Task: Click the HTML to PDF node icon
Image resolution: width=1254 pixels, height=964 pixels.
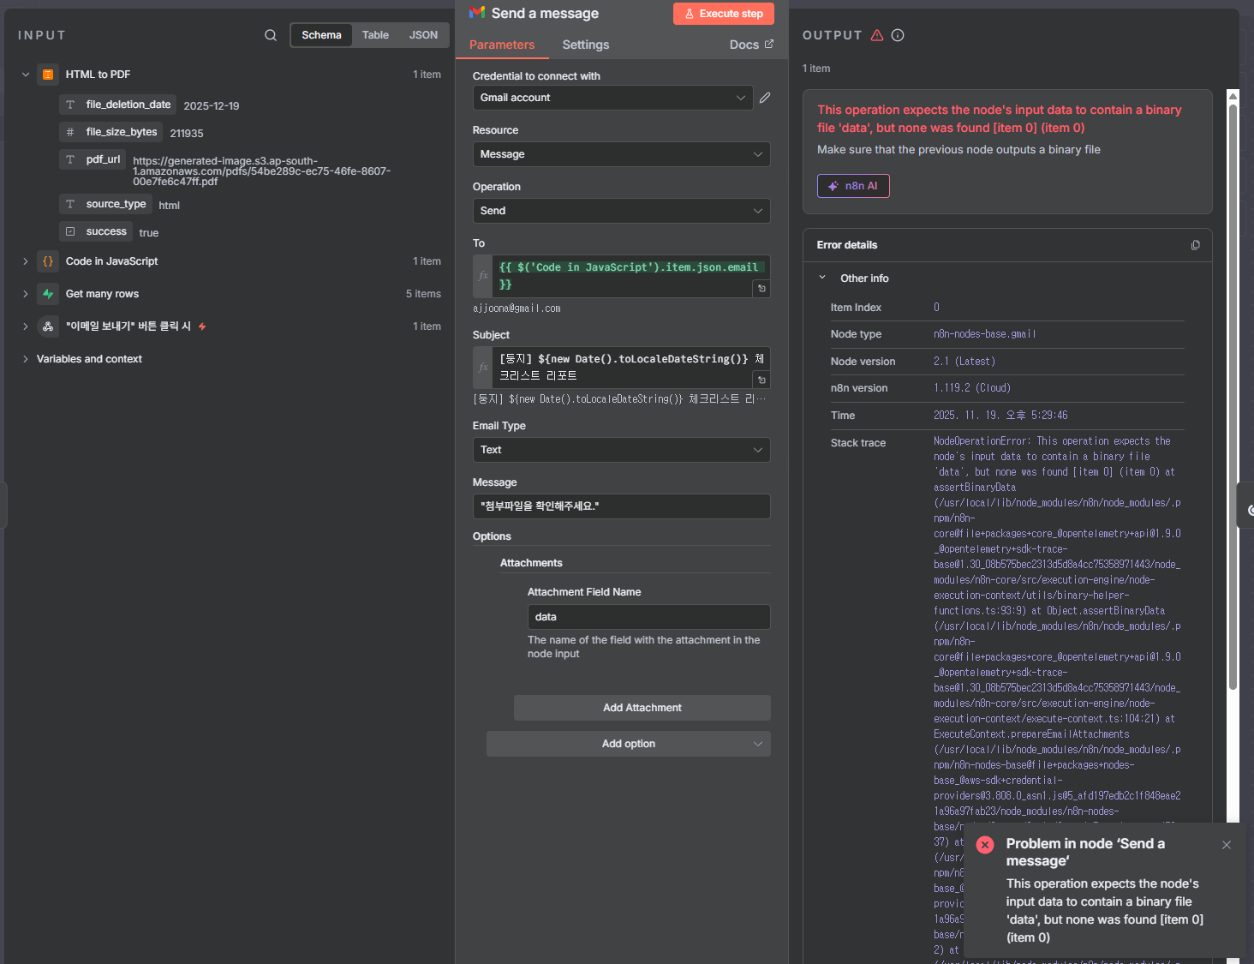Action: (48, 75)
